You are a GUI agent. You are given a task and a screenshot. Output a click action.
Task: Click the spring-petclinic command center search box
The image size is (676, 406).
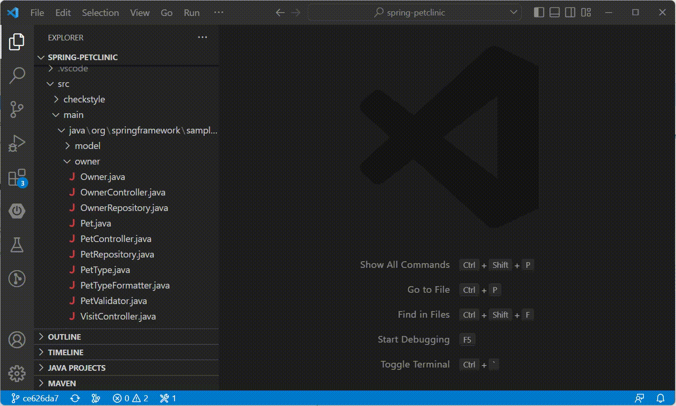coord(414,13)
